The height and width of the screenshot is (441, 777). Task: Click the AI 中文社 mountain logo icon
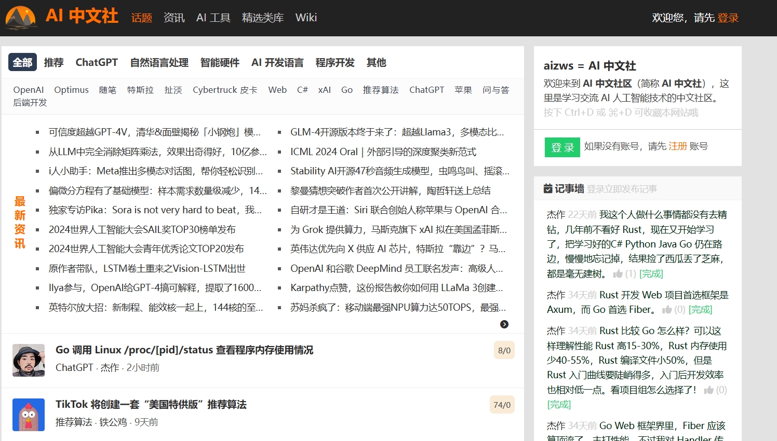coord(21,17)
